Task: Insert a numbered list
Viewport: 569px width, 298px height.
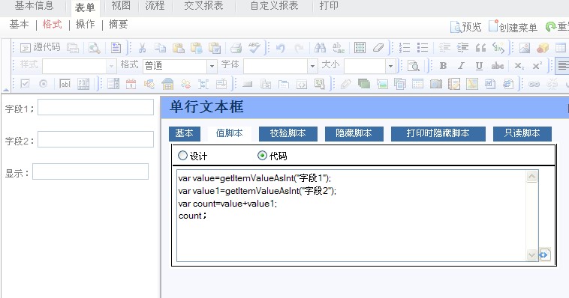Action: tap(405, 48)
